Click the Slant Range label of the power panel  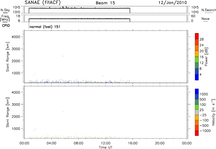(x=8, y=57)
